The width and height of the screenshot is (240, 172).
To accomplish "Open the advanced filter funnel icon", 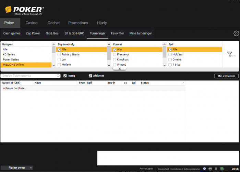I will click(231, 54).
